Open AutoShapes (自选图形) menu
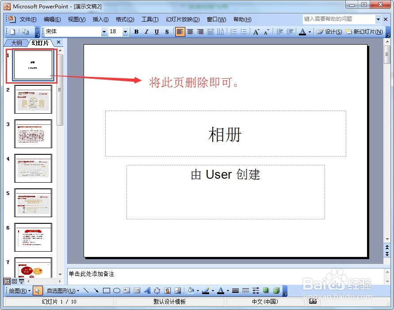 (63, 291)
